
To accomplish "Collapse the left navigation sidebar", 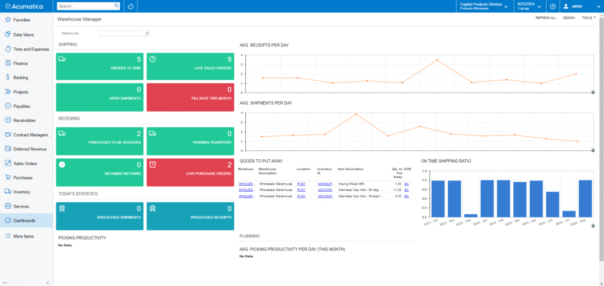I will (48, 282).
